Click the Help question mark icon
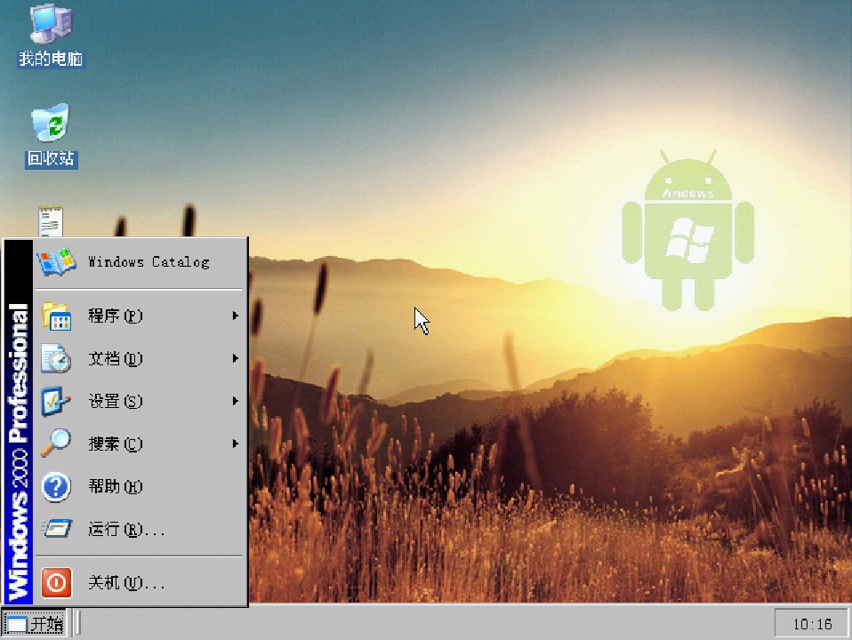This screenshot has width=852, height=640. tap(56, 486)
